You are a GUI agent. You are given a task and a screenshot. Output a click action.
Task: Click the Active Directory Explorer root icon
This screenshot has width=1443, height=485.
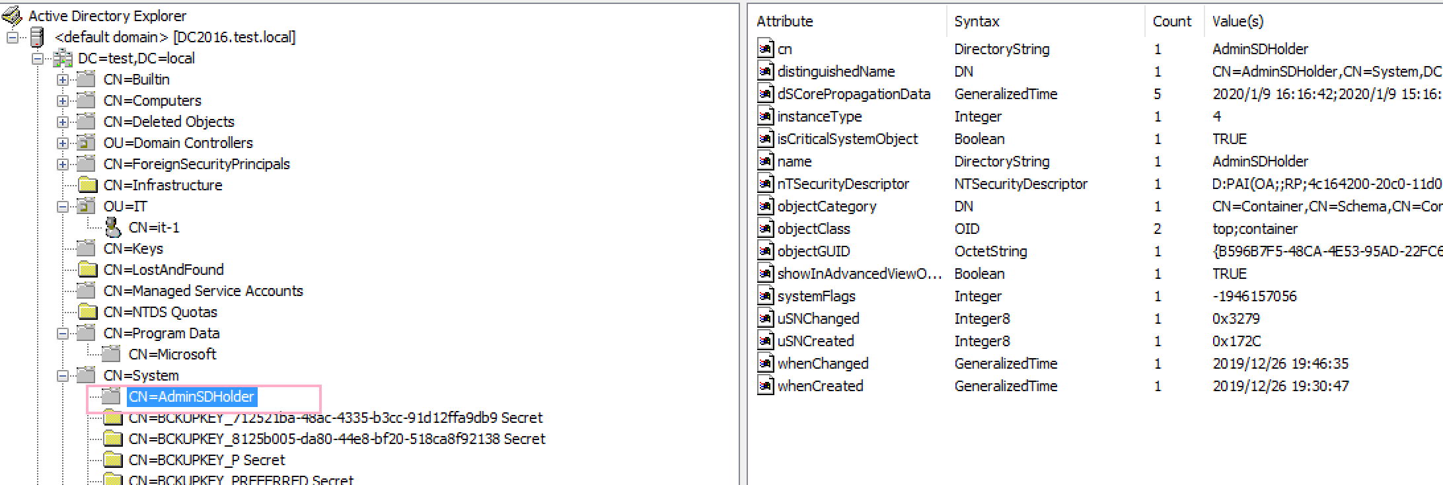(12, 15)
